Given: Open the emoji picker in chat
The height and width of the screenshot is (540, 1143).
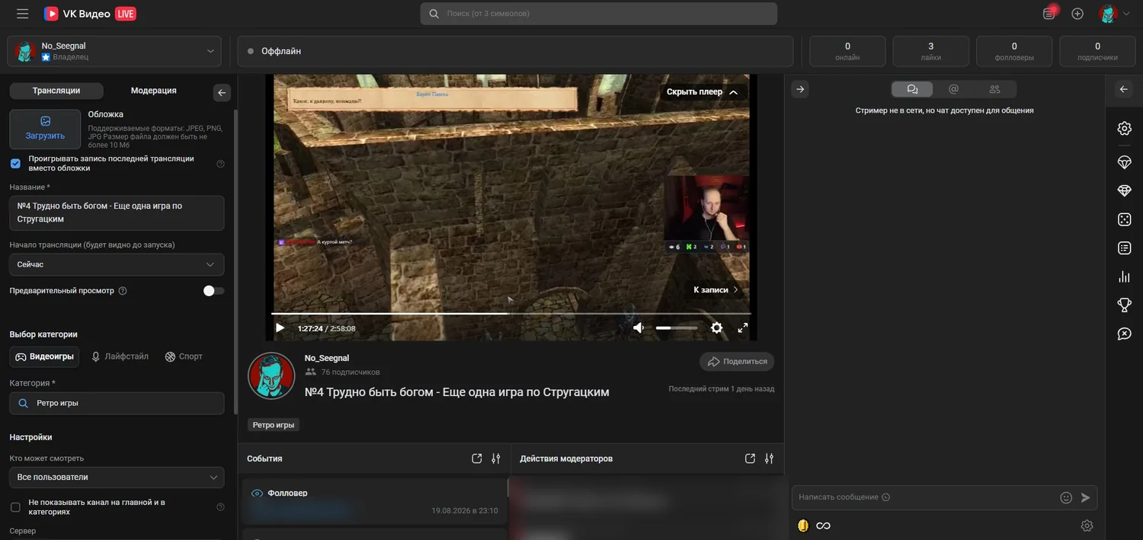Looking at the screenshot, I should tap(1066, 497).
